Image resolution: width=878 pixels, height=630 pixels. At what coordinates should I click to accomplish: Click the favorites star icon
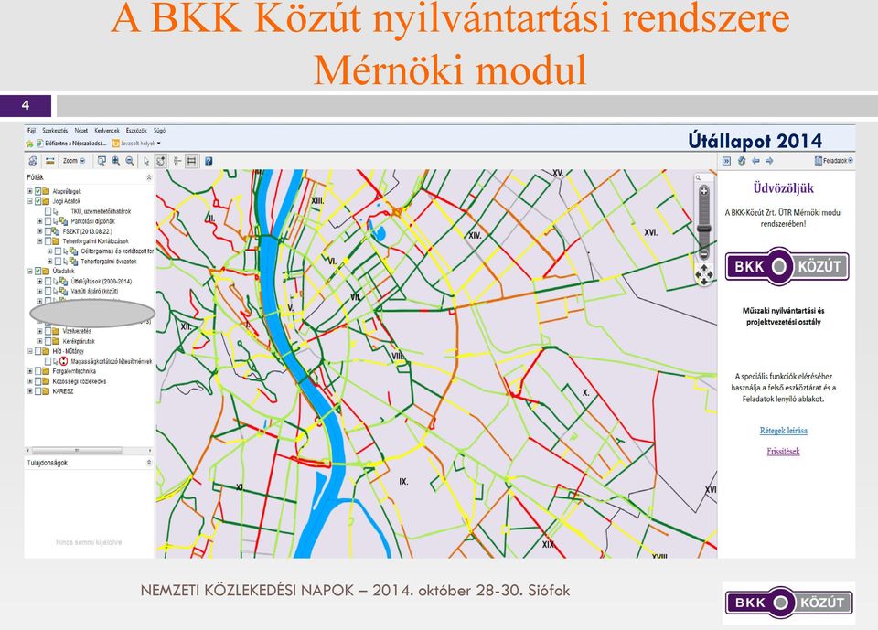pos(29,144)
